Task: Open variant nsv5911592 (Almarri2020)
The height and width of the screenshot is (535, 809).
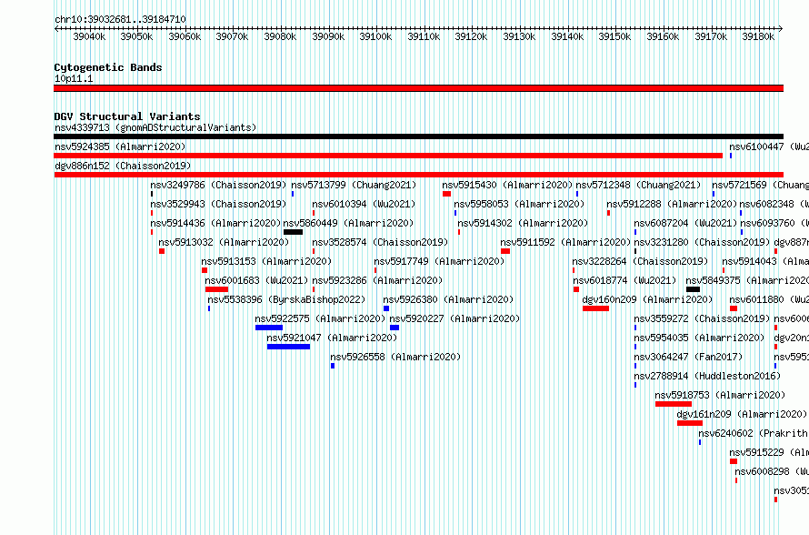Action: click(x=565, y=242)
